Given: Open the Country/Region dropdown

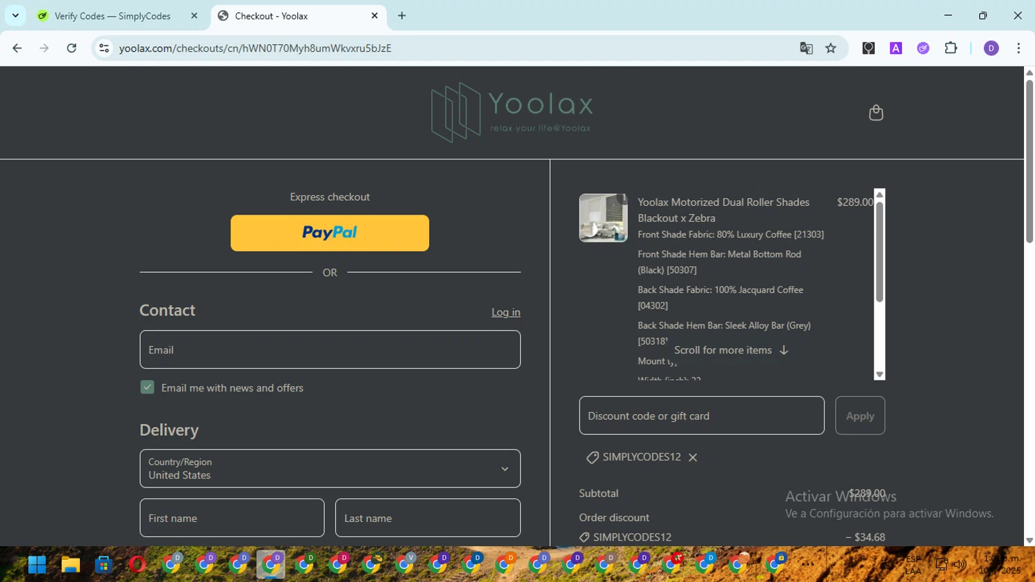Looking at the screenshot, I should pyautogui.click(x=330, y=469).
